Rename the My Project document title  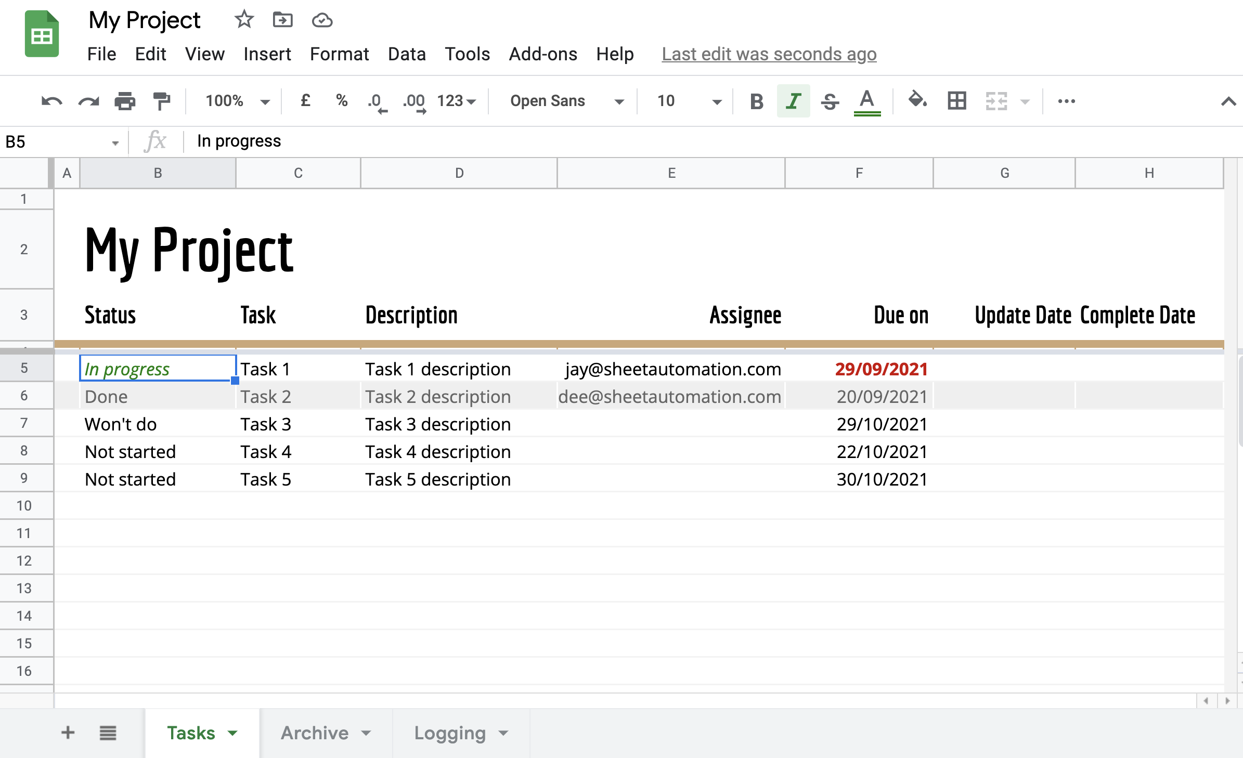pos(145,20)
